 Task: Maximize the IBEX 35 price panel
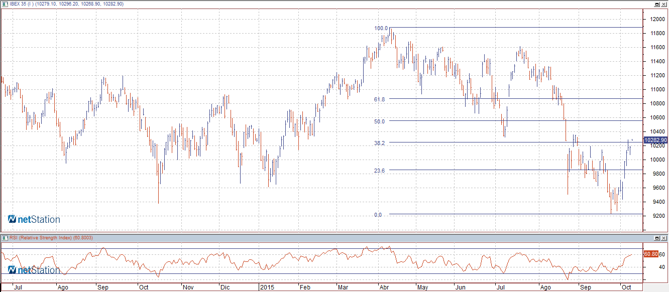[656, 4]
